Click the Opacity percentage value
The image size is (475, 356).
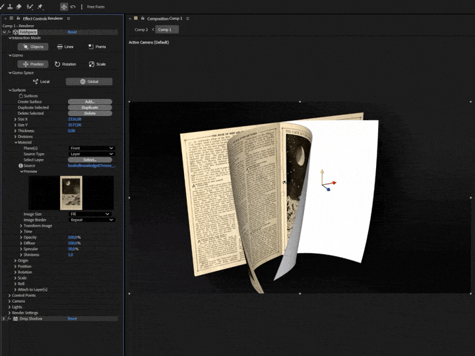[x=74, y=237]
